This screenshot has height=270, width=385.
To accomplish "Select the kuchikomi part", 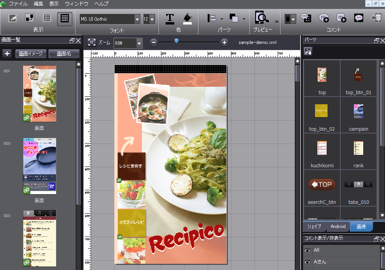I will 322,152.
